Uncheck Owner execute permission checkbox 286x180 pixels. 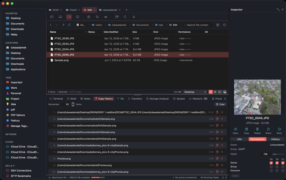(283, 163)
